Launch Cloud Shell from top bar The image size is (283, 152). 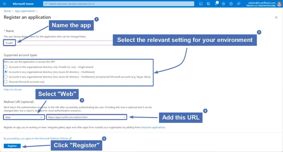click(x=201, y=4)
